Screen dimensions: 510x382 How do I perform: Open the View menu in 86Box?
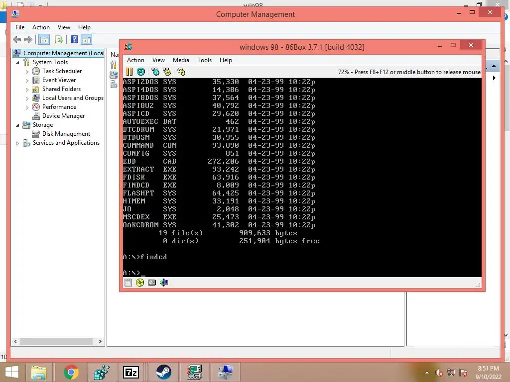coord(158,60)
